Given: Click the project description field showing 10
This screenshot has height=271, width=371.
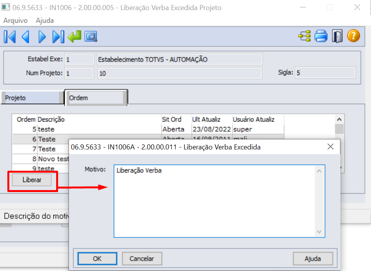Looking at the screenshot, I should pos(180,73).
